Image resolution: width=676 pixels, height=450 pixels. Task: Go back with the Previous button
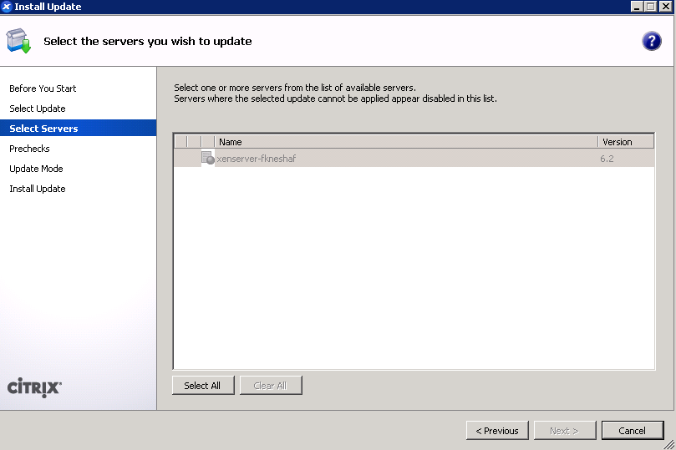tap(497, 431)
